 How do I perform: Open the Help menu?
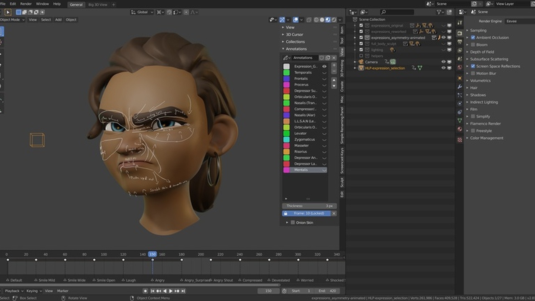pos(57,4)
